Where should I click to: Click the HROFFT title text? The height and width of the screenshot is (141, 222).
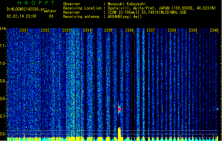(x=36, y=3)
